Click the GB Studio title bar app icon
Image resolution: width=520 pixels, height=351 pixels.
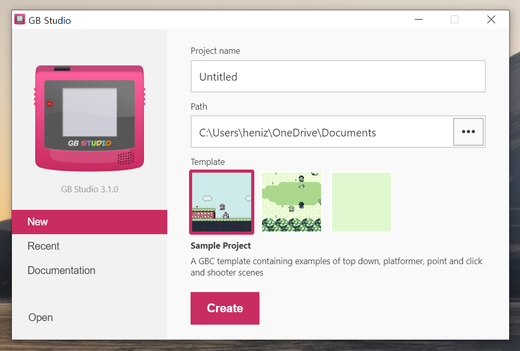pyautogui.click(x=20, y=20)
